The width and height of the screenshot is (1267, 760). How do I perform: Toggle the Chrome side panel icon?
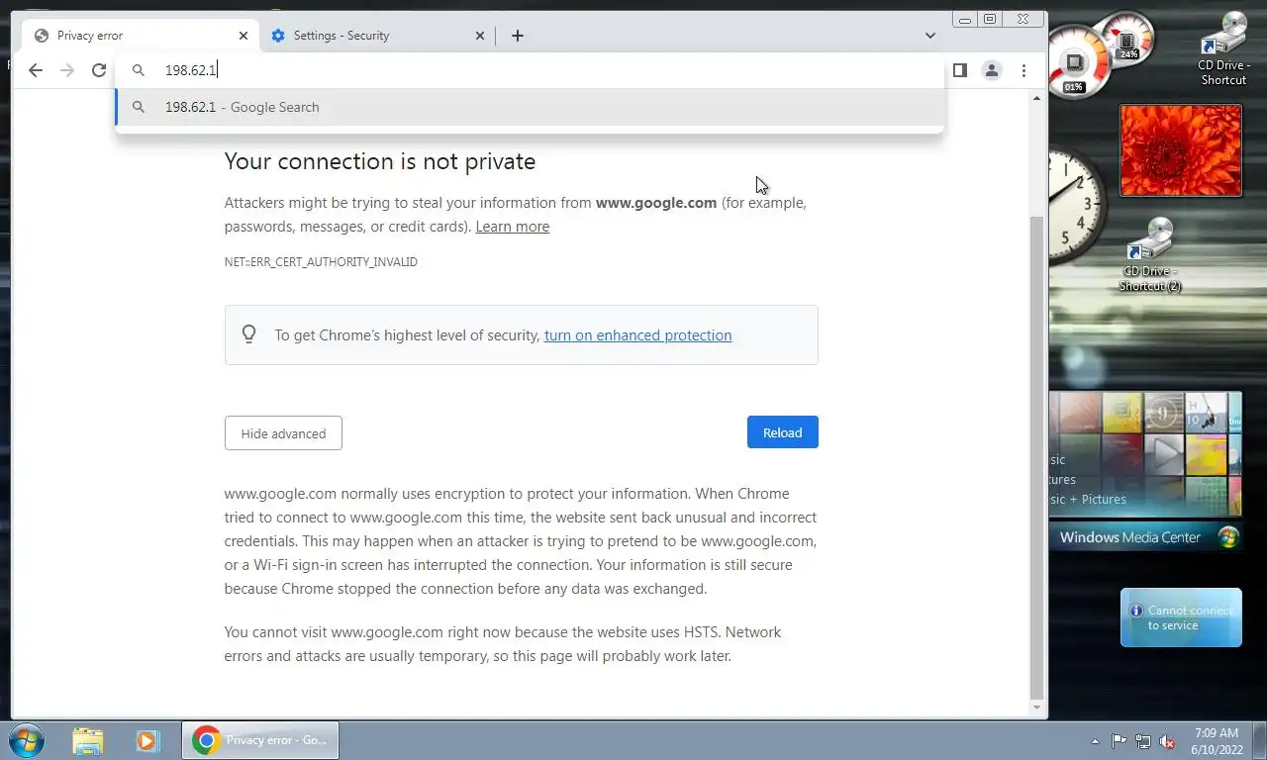point(959,70)
